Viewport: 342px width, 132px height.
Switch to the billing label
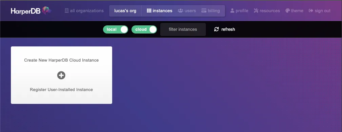pyautogui.click(x=214, y=11)
